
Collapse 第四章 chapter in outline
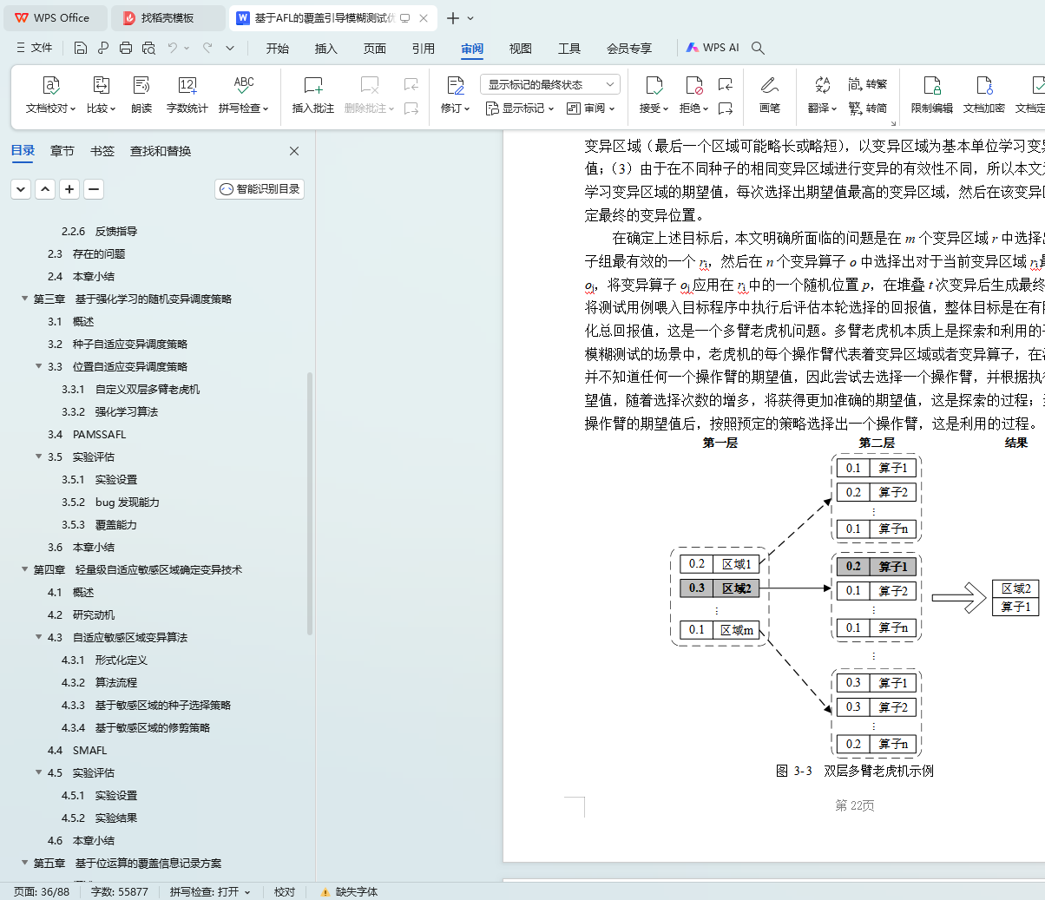click(x=24, y=569)
